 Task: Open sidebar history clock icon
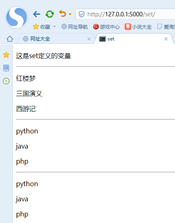pyautogui.click(x=6, y=81)
